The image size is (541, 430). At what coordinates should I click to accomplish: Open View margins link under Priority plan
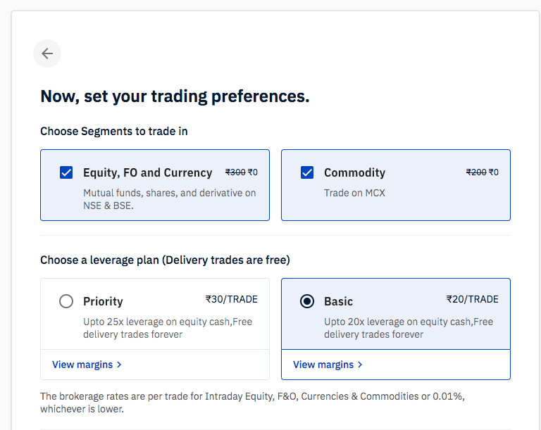82,365
